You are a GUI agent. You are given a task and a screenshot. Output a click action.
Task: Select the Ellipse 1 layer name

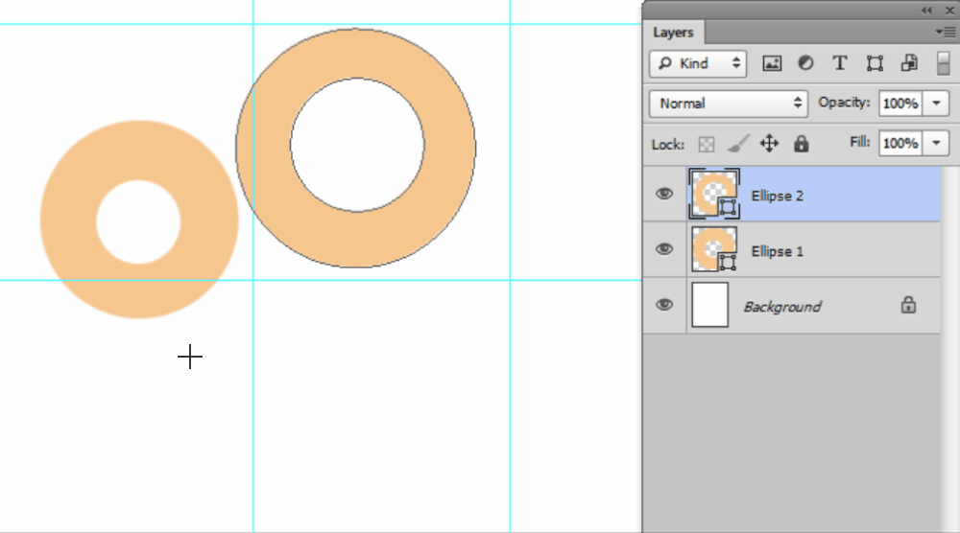(777, 251)
